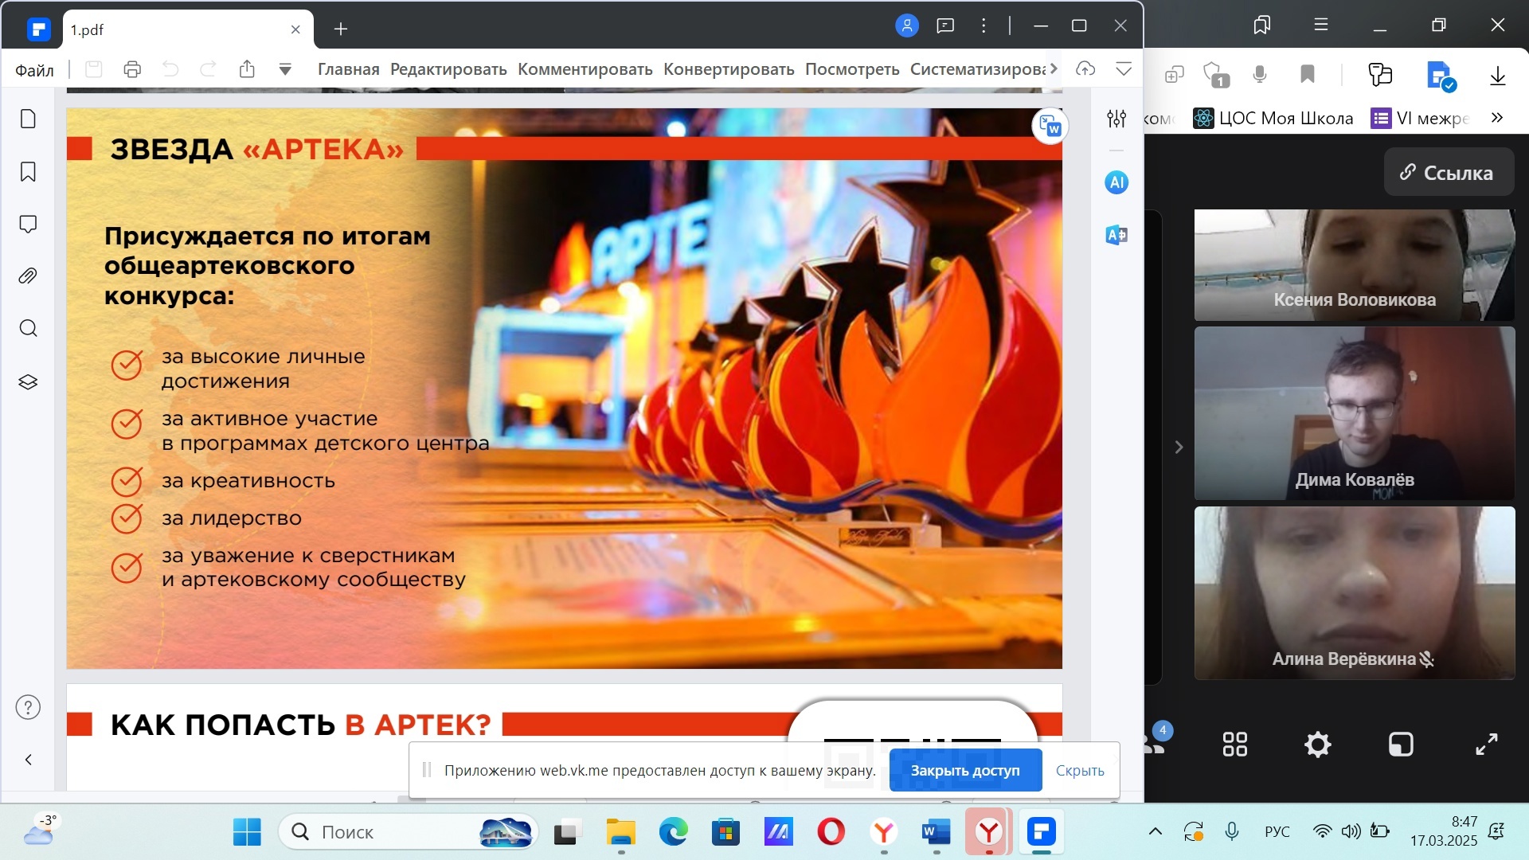This screenshot has width=1529, height=860.
Task: Select Ксения Воловикова video tile
Action: [x=1354, y=265]
